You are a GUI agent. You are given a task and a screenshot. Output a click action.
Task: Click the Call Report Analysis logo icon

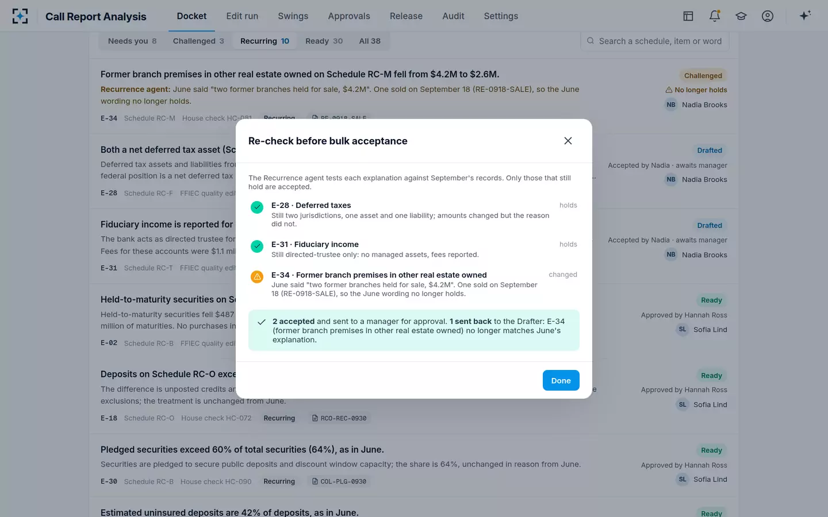(x=20, y=16)
